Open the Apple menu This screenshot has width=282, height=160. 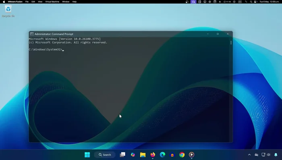4,2
